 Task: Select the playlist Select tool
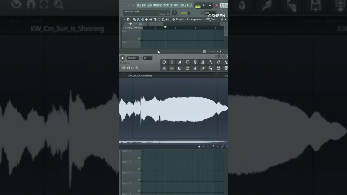coord(159,19)
